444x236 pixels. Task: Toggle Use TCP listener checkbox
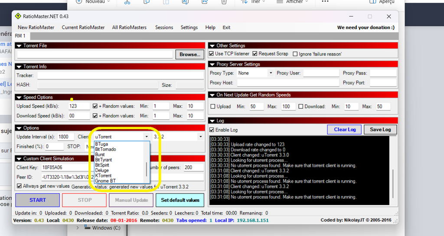coord(211,53)
